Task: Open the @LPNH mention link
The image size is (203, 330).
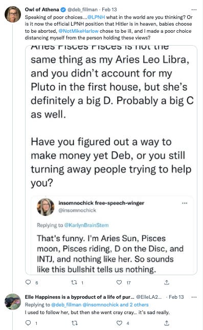Action: [x=96, y=17]
